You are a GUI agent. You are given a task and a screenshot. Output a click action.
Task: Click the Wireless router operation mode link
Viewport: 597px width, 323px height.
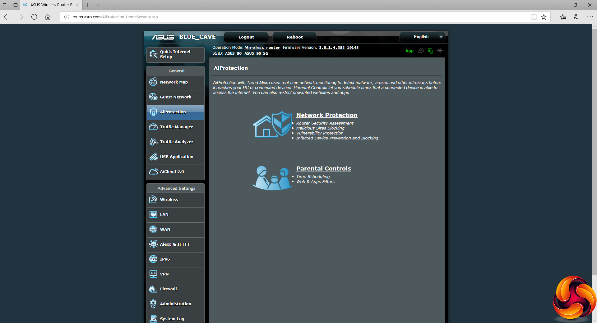(x=262, y=48)
